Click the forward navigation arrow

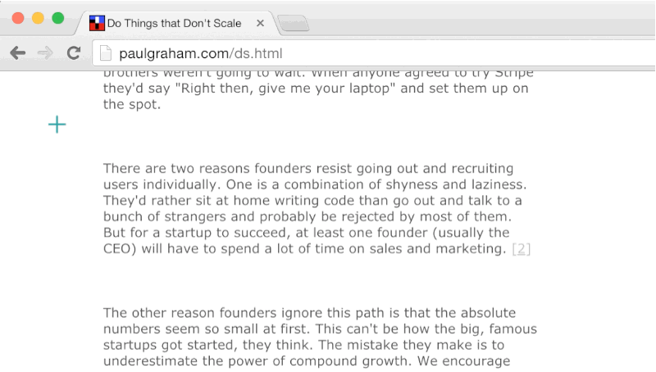(45, 53)
